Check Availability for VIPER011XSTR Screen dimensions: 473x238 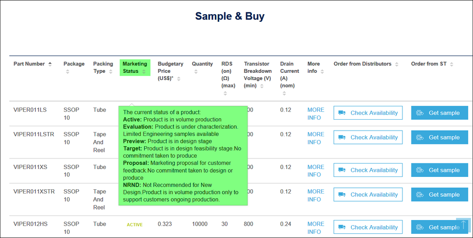[368, 194]
